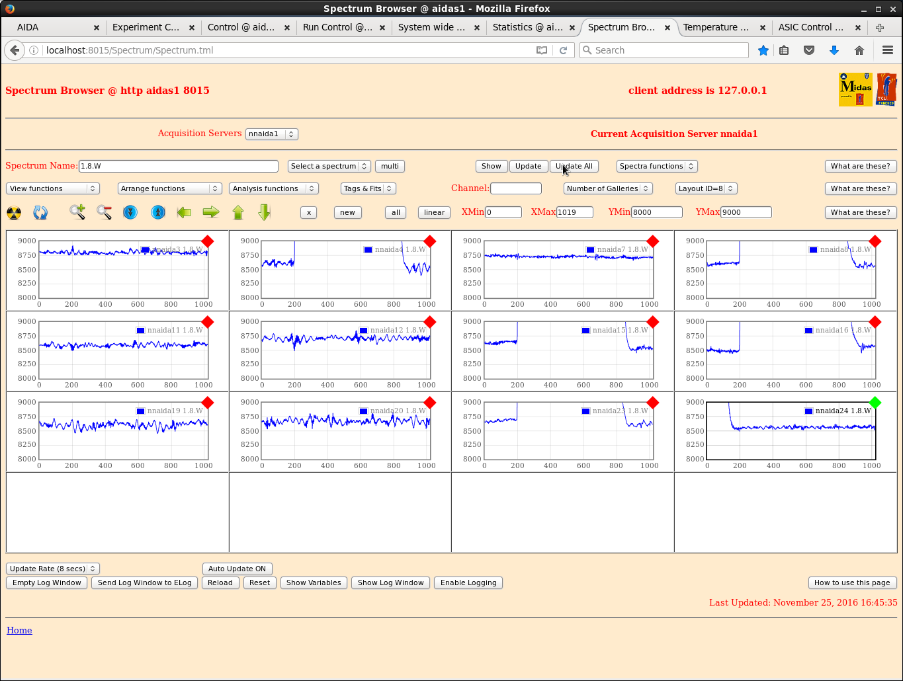
Task: Click the zoom in magnifier icon
Action: [77, 212]
